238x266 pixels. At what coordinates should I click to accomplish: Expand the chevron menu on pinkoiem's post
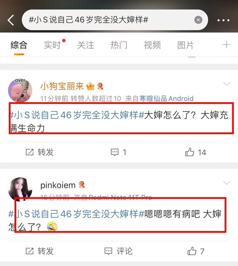click(x=227, y=183)
